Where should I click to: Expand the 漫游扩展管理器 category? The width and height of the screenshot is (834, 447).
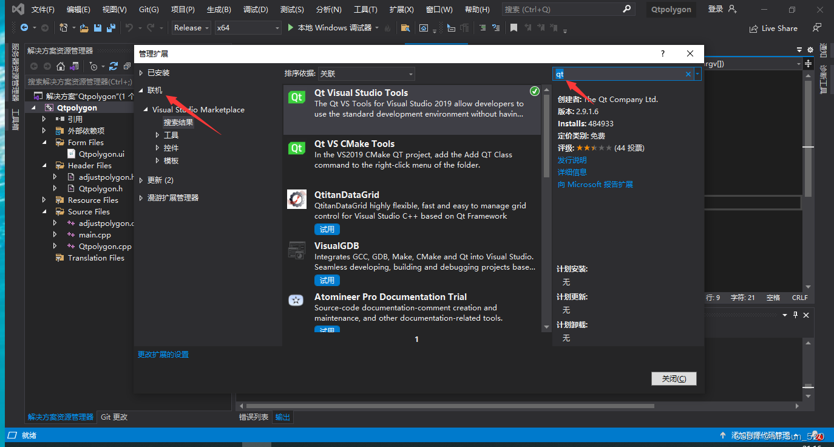pyautogui.click(x=141, y=198)
